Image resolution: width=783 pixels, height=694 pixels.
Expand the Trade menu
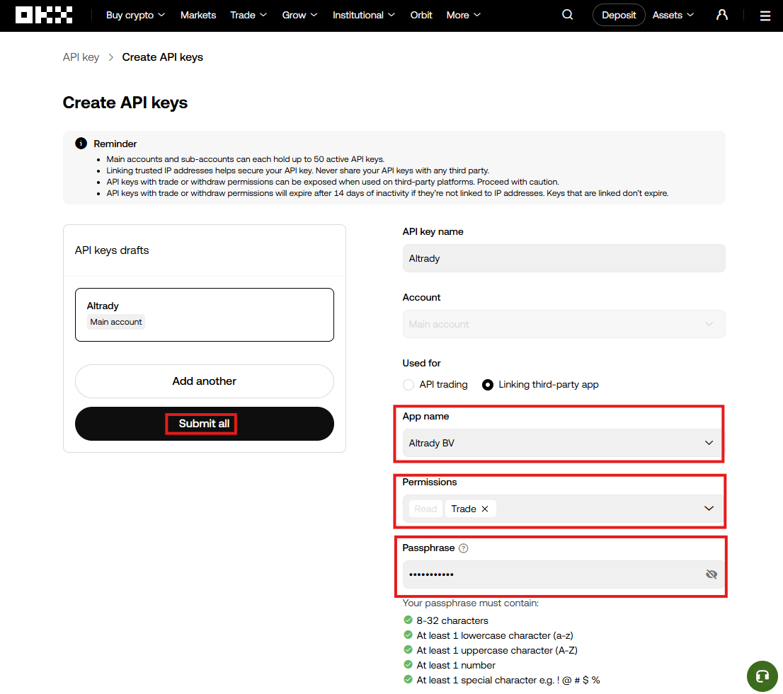[x=248, y=15]
